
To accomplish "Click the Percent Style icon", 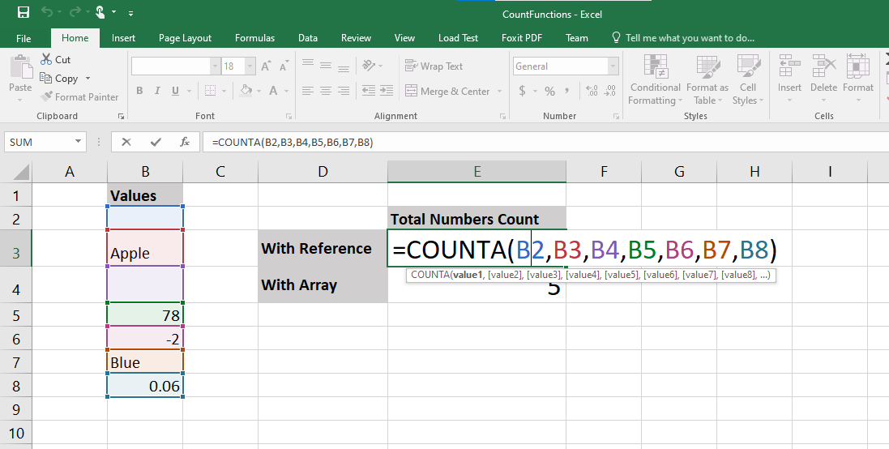I will tap(549, 91).
